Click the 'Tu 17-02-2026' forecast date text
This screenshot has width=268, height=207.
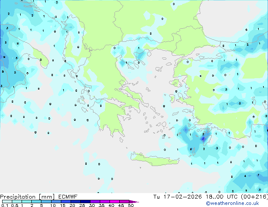178,197
